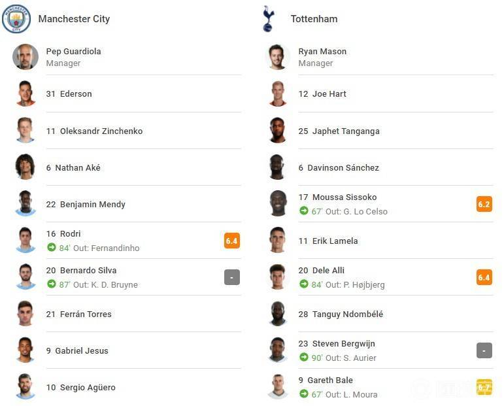Screen dimensions: 504x406
Task: Click Dele Alli's 6.4 rating badge
Action: click(484, 277)
